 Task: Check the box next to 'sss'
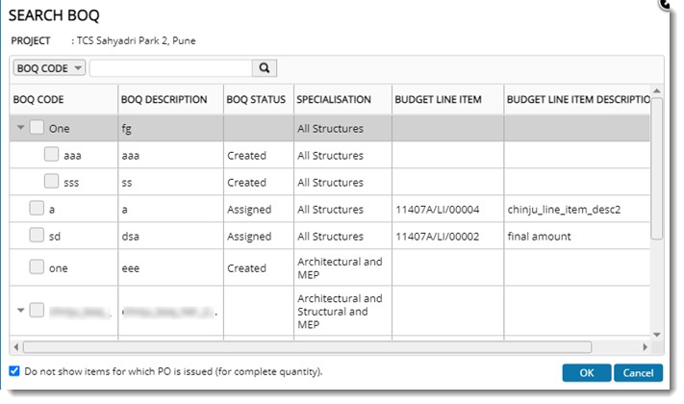pos(52,182)
